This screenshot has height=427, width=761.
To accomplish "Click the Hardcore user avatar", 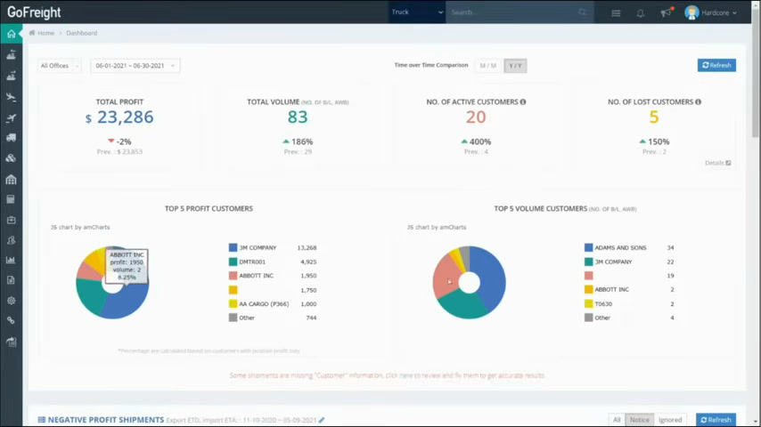I will [x=691, y=12].
